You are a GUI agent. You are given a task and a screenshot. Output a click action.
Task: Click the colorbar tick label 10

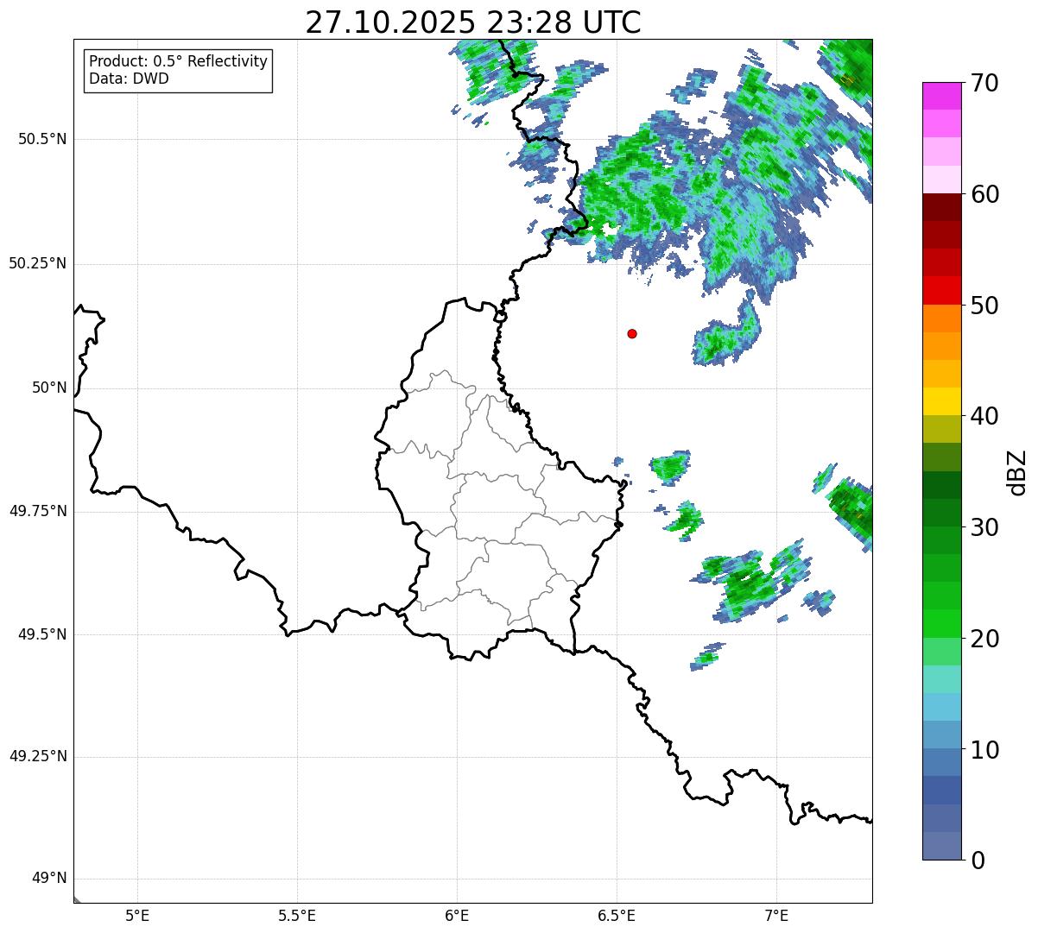tap(984, 749)
